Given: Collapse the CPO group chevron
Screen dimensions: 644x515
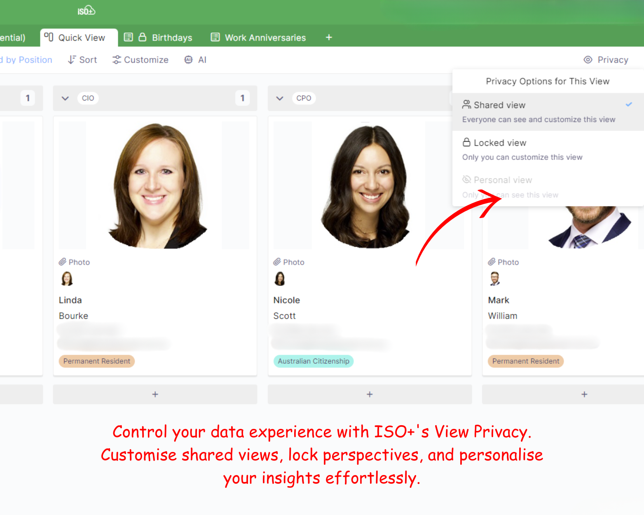Looking at the screenshot, I should [280, 98].
